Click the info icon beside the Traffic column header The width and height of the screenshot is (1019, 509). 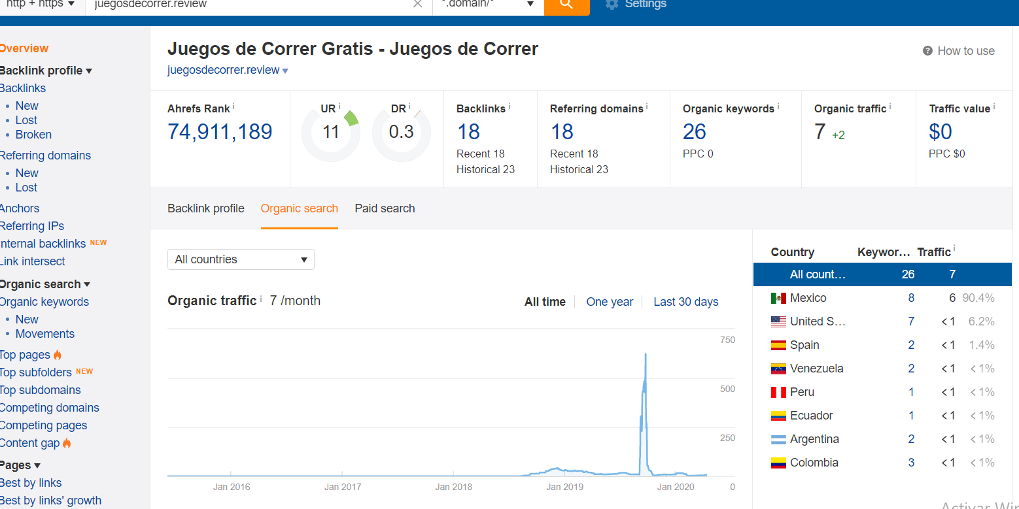(954, 249)
